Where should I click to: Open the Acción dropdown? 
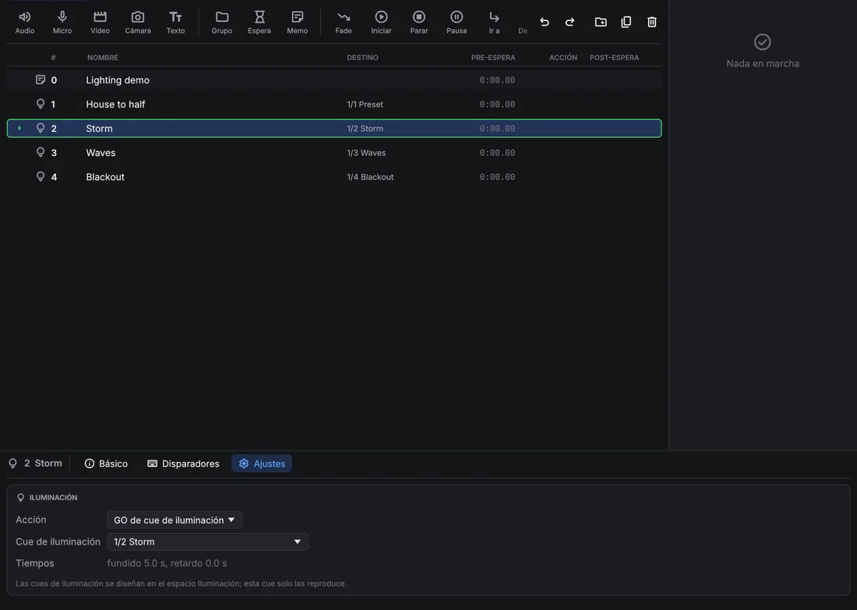(x=175, y=520)
